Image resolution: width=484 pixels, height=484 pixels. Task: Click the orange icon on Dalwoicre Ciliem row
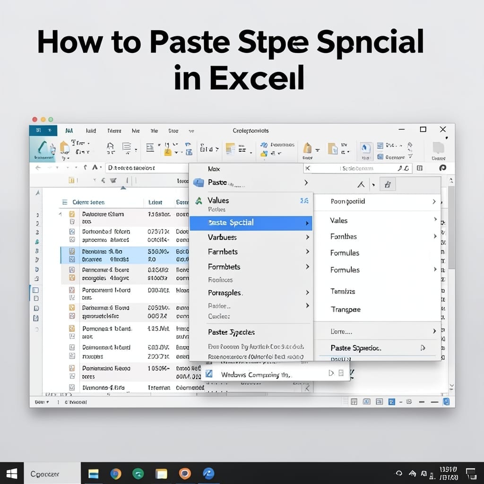pyautogui.click(x=72, y=214)
